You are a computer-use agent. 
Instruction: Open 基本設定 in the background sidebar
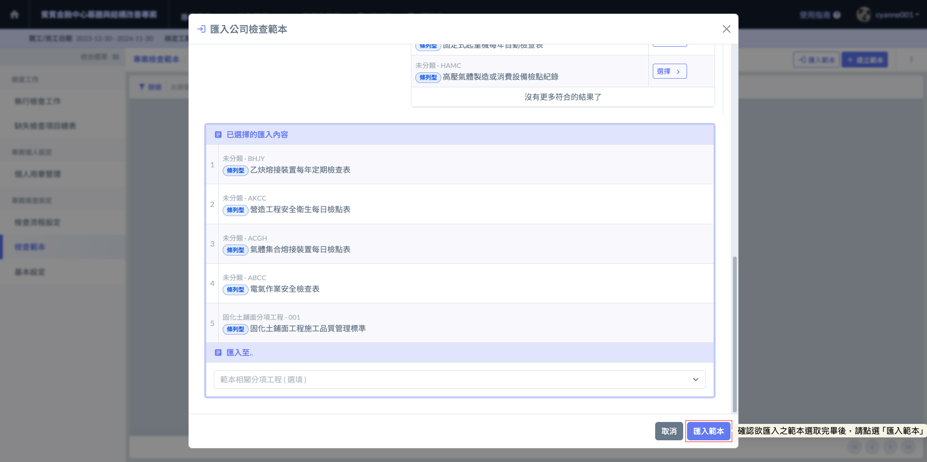[30, 272]
